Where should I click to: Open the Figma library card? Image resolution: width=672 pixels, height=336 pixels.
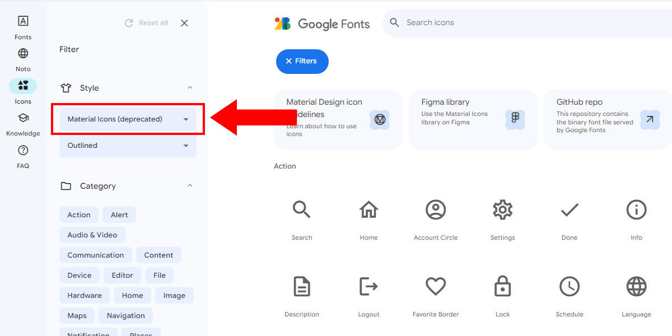coord(473,119)
